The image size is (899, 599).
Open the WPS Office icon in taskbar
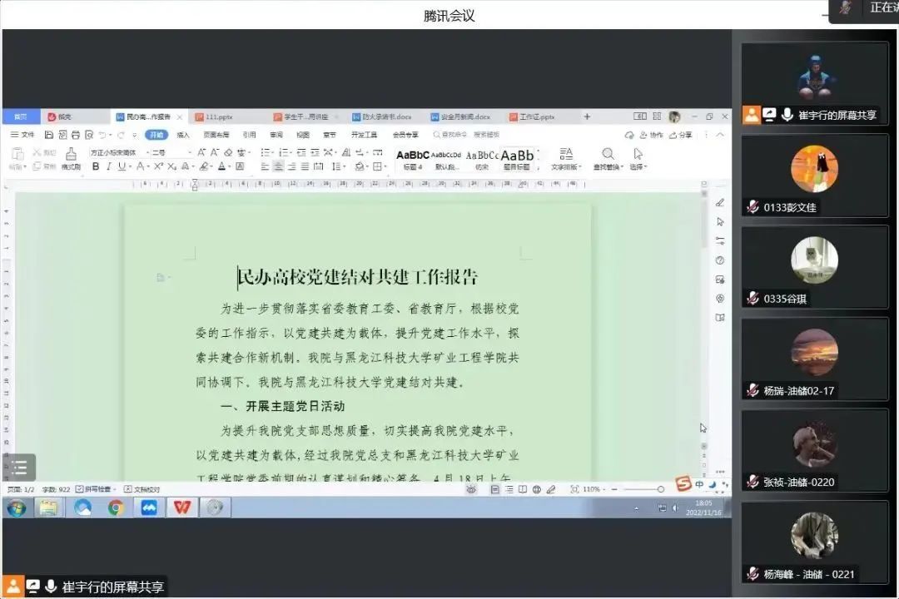click(x=181, y=507)
